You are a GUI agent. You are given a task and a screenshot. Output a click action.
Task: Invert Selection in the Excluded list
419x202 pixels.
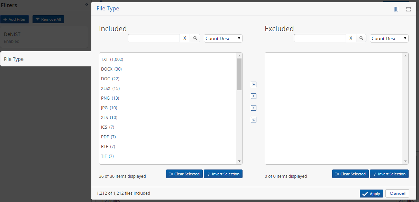coord(389,174)
